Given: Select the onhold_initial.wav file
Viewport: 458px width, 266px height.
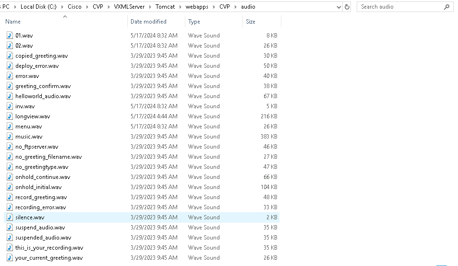Looking at the screenshot, I should pos(38,187).
